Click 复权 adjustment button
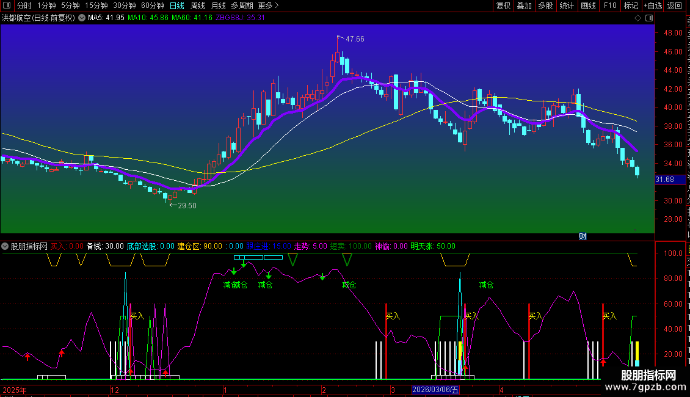690x397 pixels. (x=503, y=5)
